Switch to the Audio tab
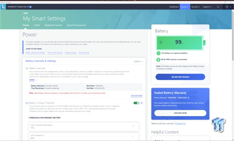Screen dimensions: 234x141 coord(37,25)
